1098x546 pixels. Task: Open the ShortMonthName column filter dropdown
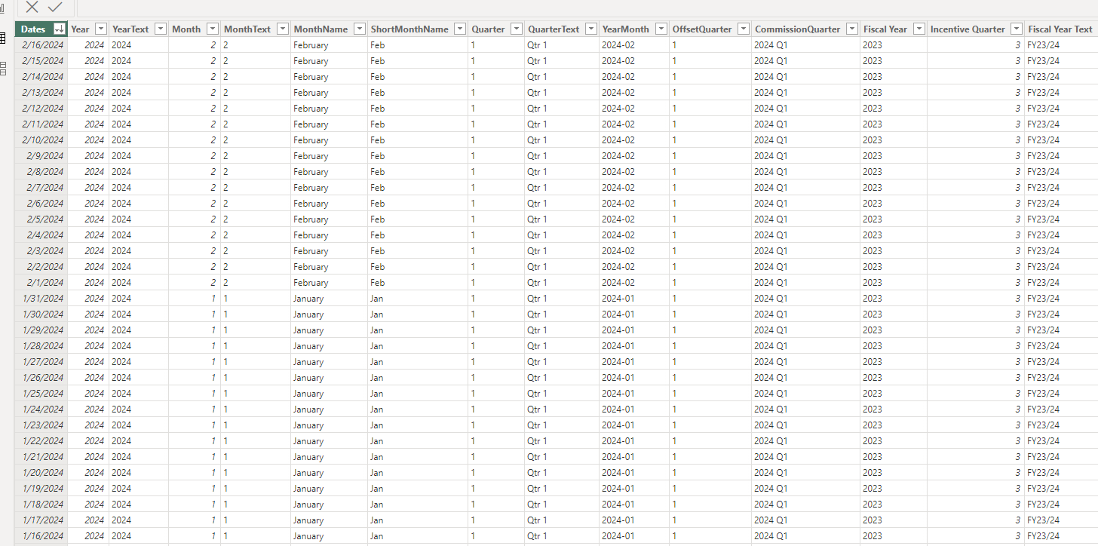[459, 29]
